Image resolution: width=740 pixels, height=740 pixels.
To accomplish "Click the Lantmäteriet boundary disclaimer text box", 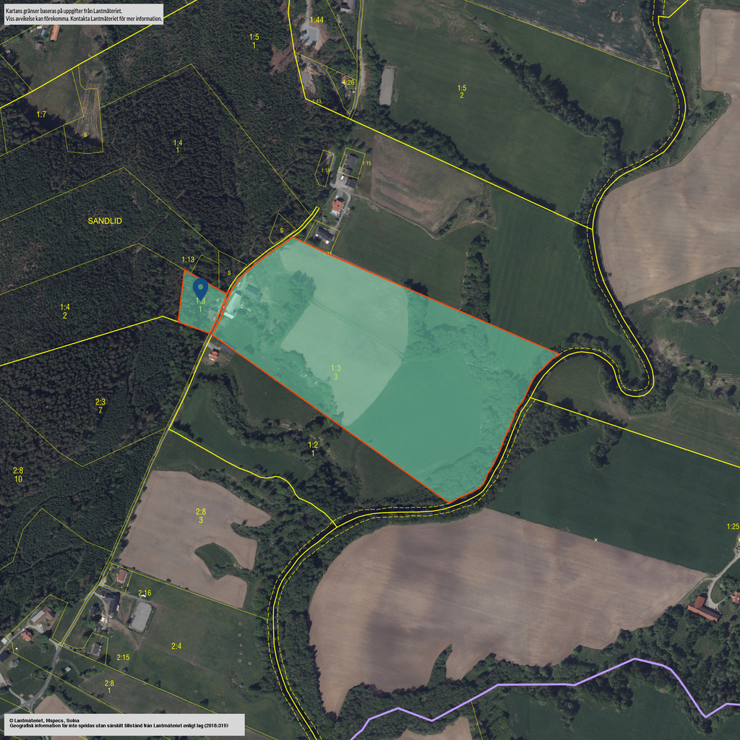I will tap(83, 14).
